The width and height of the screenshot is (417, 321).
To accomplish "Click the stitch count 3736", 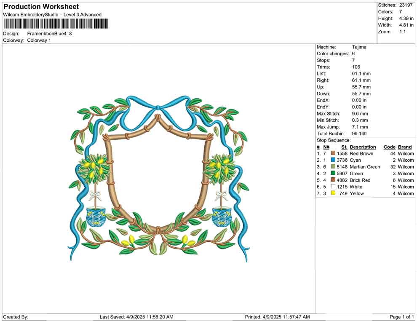I will [342, 160].
